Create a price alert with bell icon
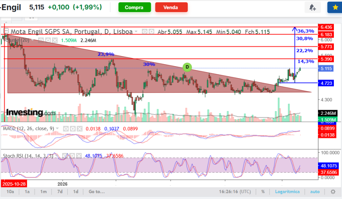 point(312,7)
